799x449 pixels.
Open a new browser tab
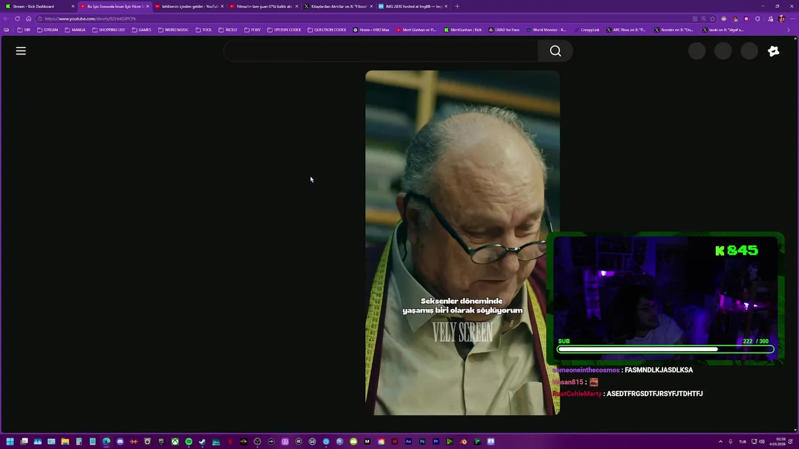(457, 6)
